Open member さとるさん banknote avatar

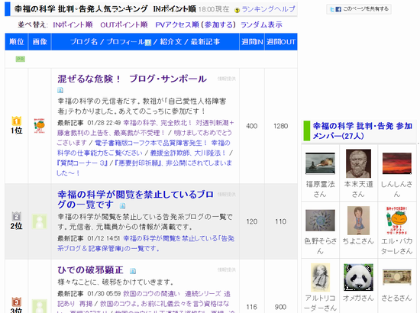click(396, 277)
